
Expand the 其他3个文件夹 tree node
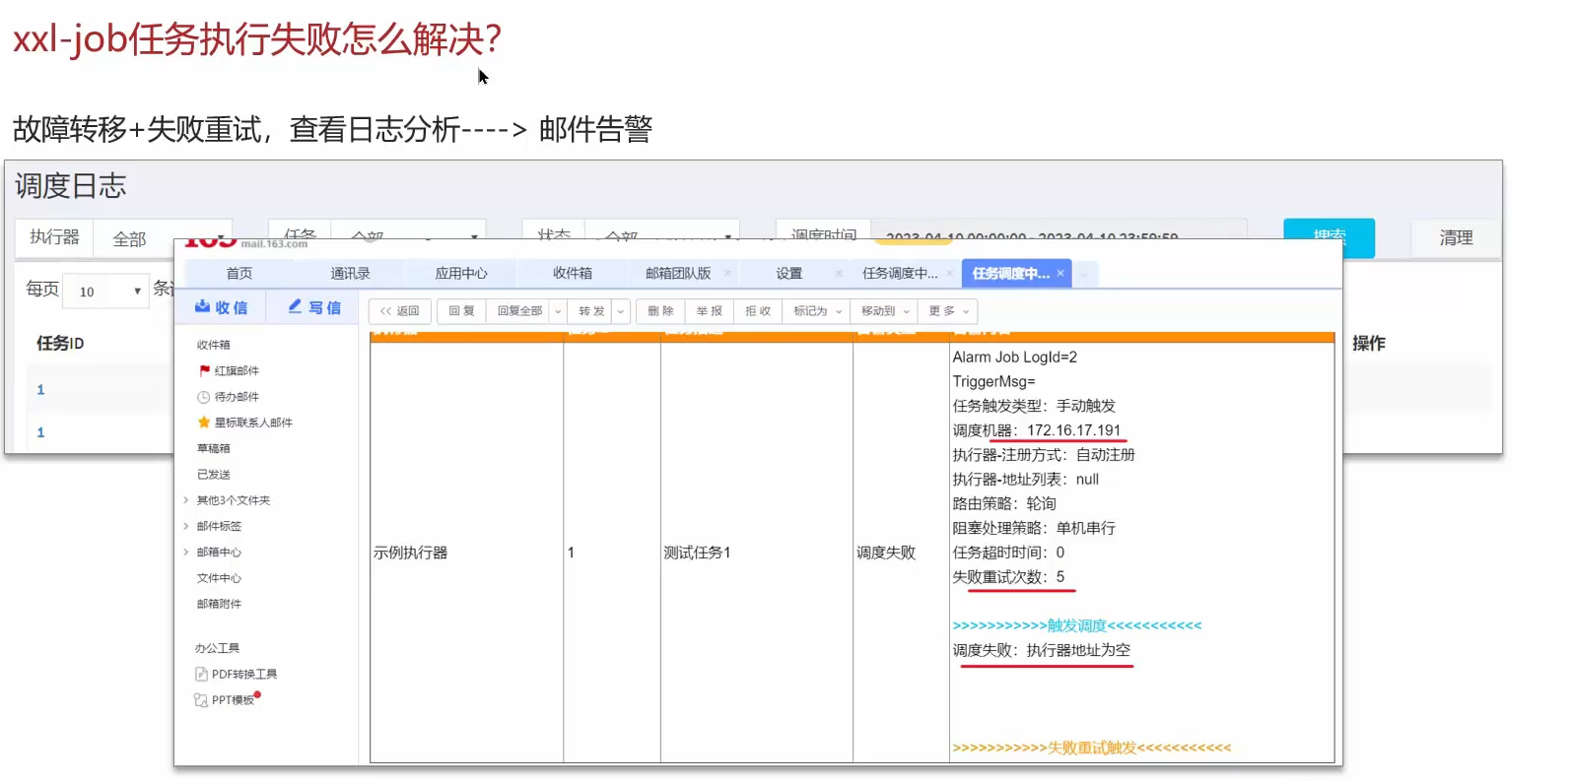tap(186, 500)
